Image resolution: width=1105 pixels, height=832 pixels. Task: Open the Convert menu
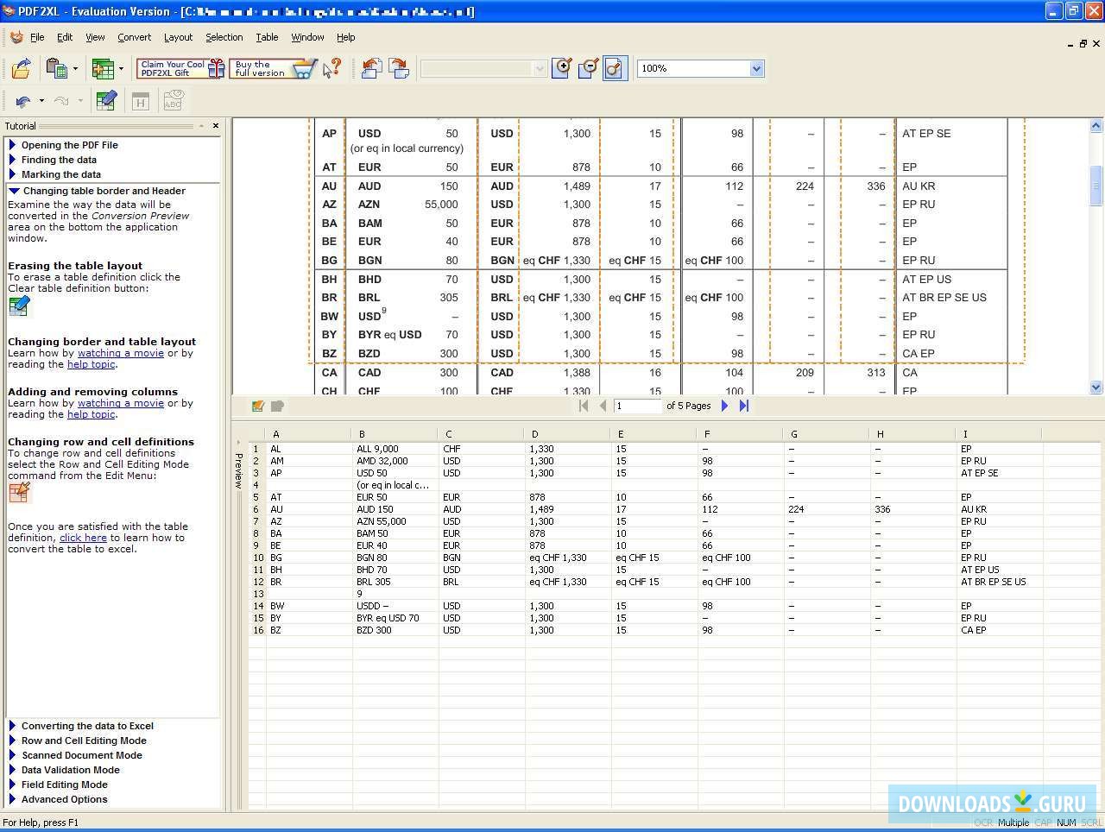click(134, 37)
